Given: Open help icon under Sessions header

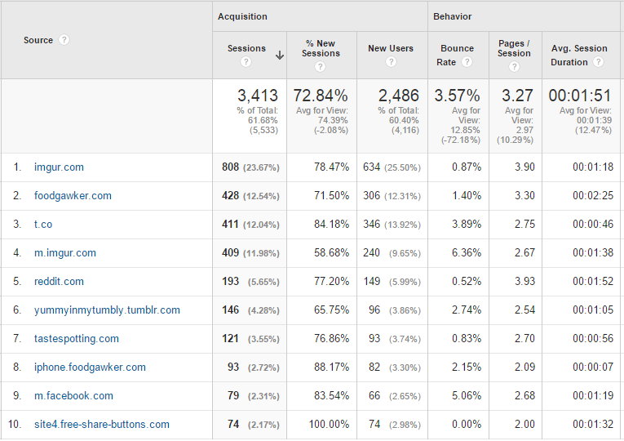Looking at the screenshot, I should tap(246, 62).
